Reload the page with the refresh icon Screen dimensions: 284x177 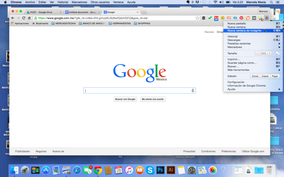pos(24,18)
